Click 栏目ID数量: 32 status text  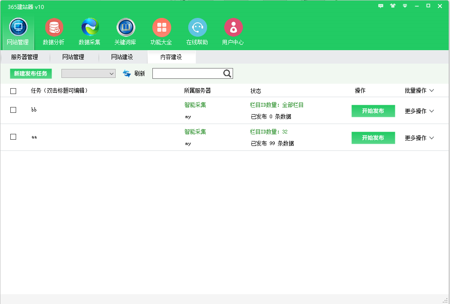point(268,132)
